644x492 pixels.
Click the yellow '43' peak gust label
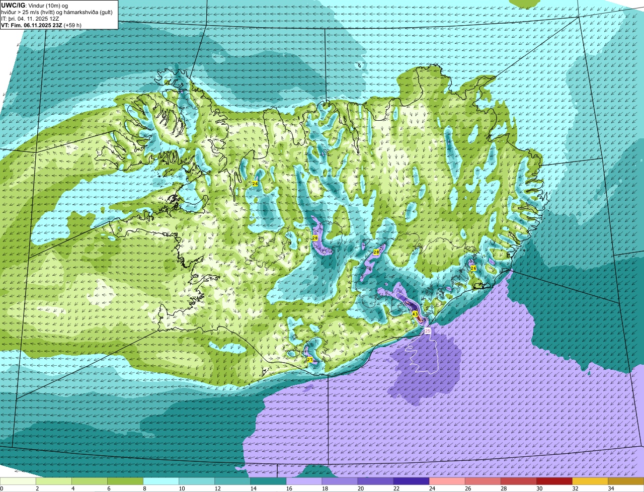point(415,313)
